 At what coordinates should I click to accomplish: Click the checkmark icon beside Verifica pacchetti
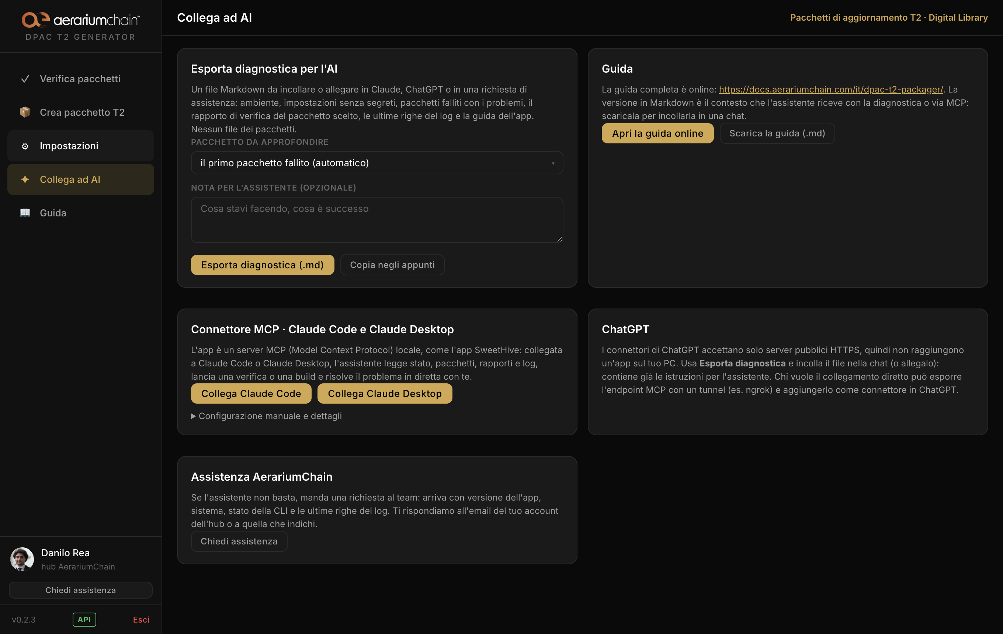click(x=25, y=79)
